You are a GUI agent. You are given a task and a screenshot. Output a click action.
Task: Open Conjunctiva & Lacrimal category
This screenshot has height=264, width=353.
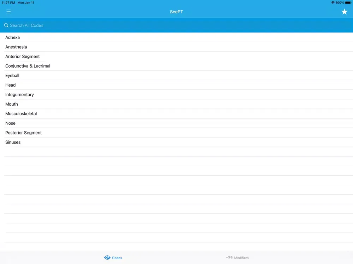click(176, 66)
